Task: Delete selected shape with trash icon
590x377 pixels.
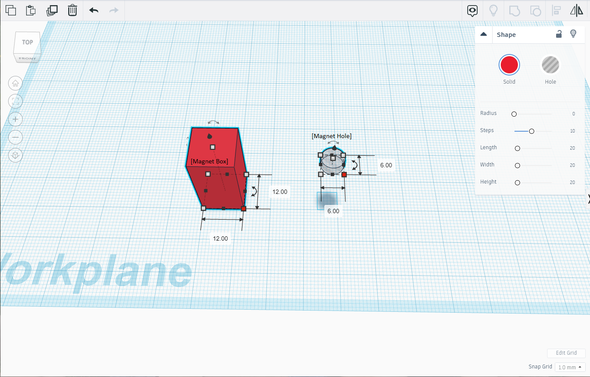Action: 73,10
